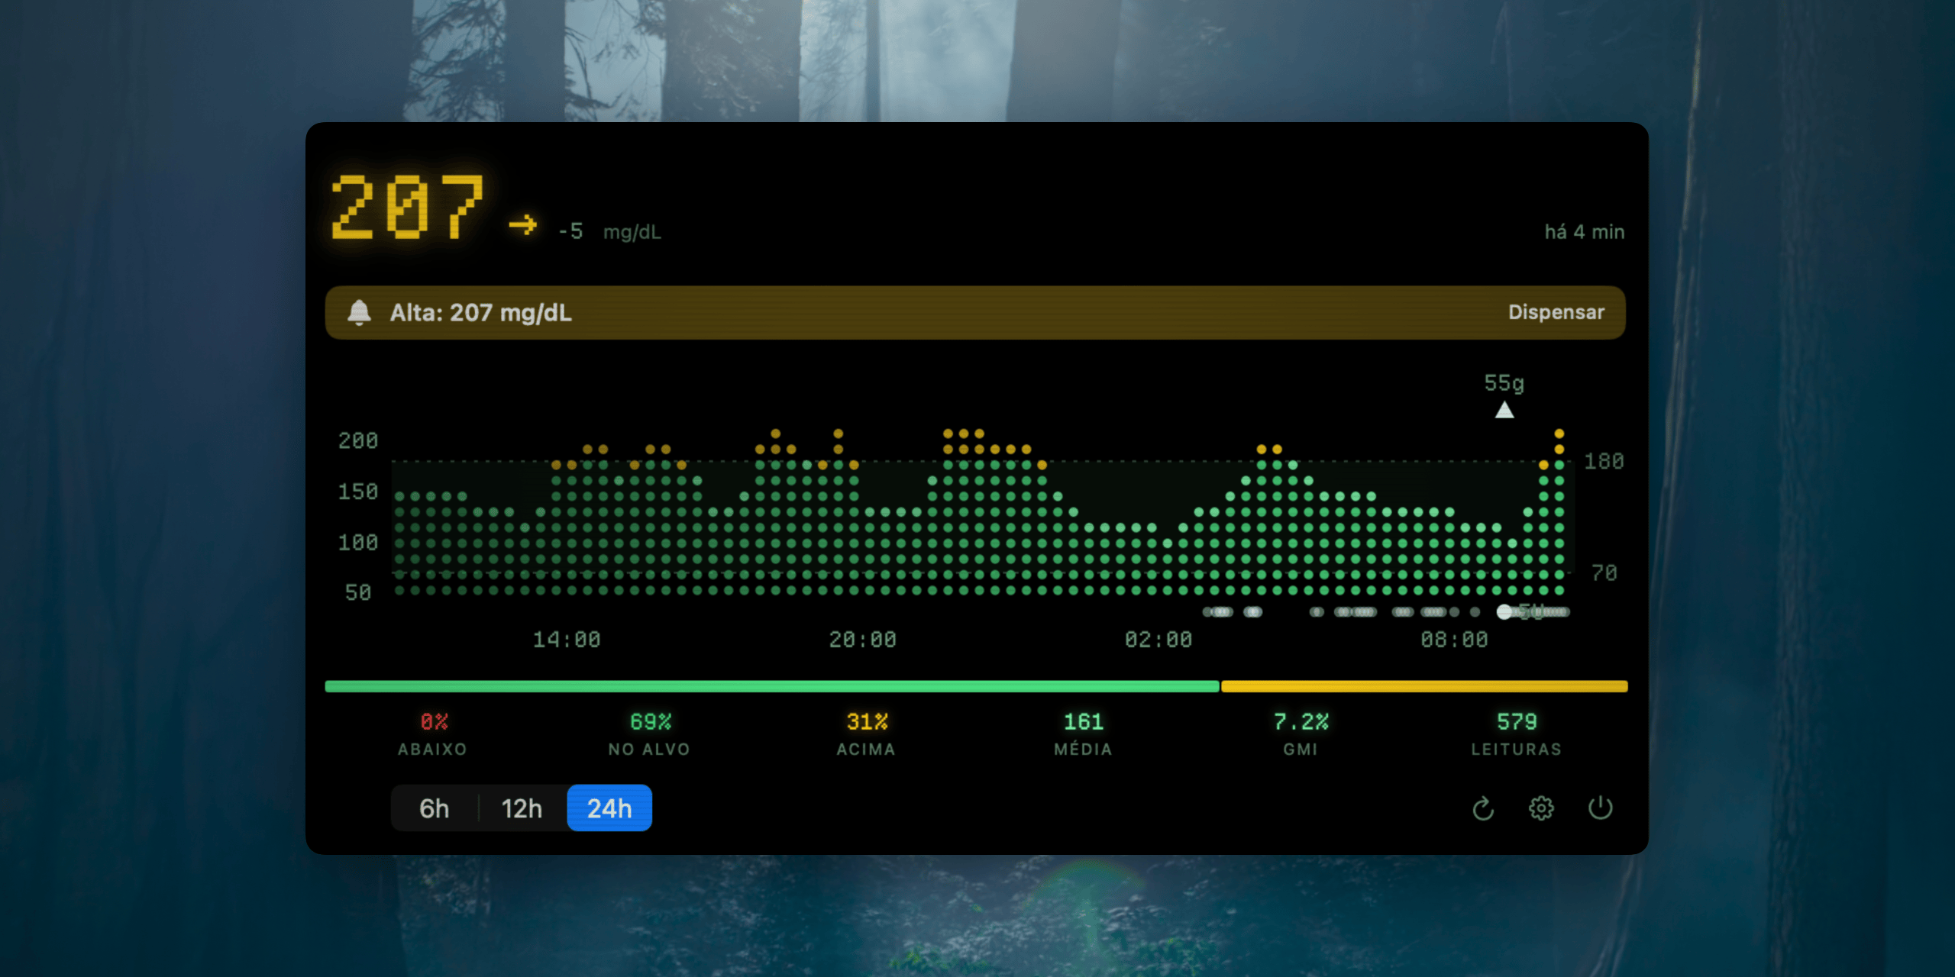Open settings via the gear icon
This screenshot has height=977, width=1955.
pos(1541,808)
